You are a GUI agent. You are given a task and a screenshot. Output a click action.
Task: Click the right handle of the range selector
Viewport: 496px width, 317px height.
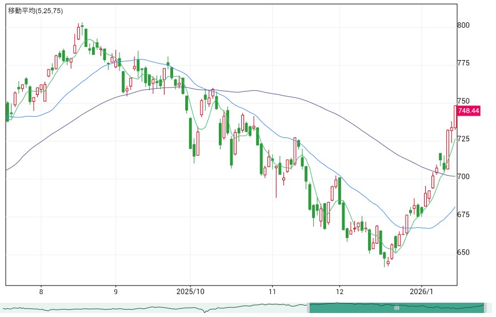point(485,308)
